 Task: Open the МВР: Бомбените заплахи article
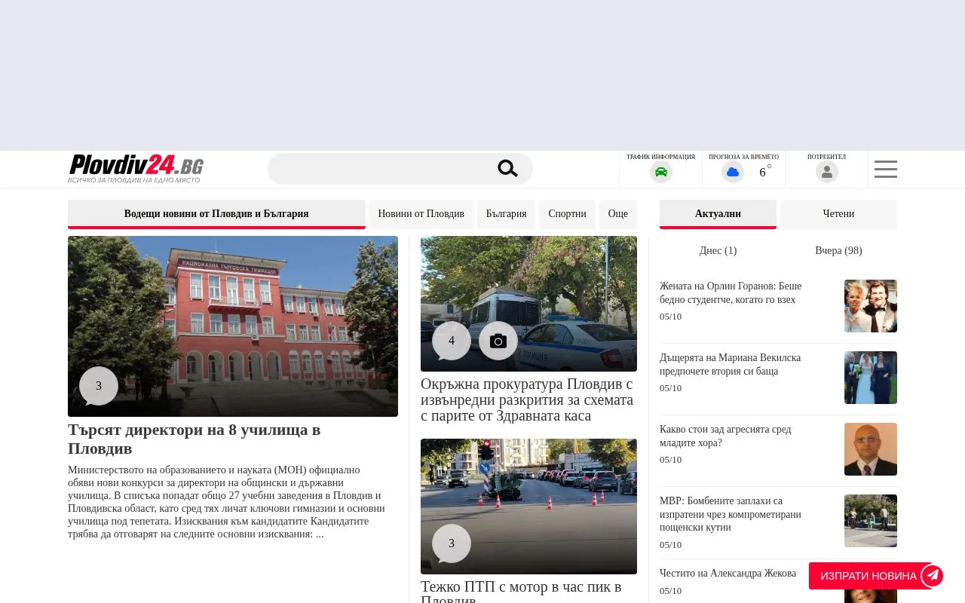[x=731, y=514]
